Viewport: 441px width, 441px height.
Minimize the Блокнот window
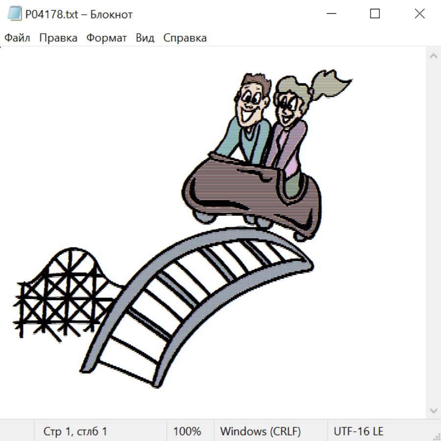(330, 14)
